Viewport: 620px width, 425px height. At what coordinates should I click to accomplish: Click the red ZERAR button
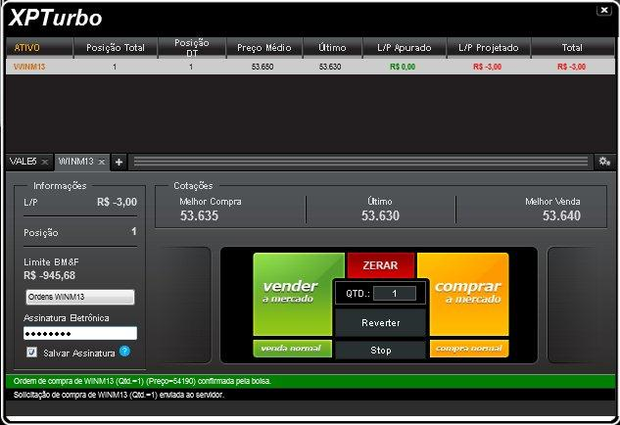[x=380, y=264]
